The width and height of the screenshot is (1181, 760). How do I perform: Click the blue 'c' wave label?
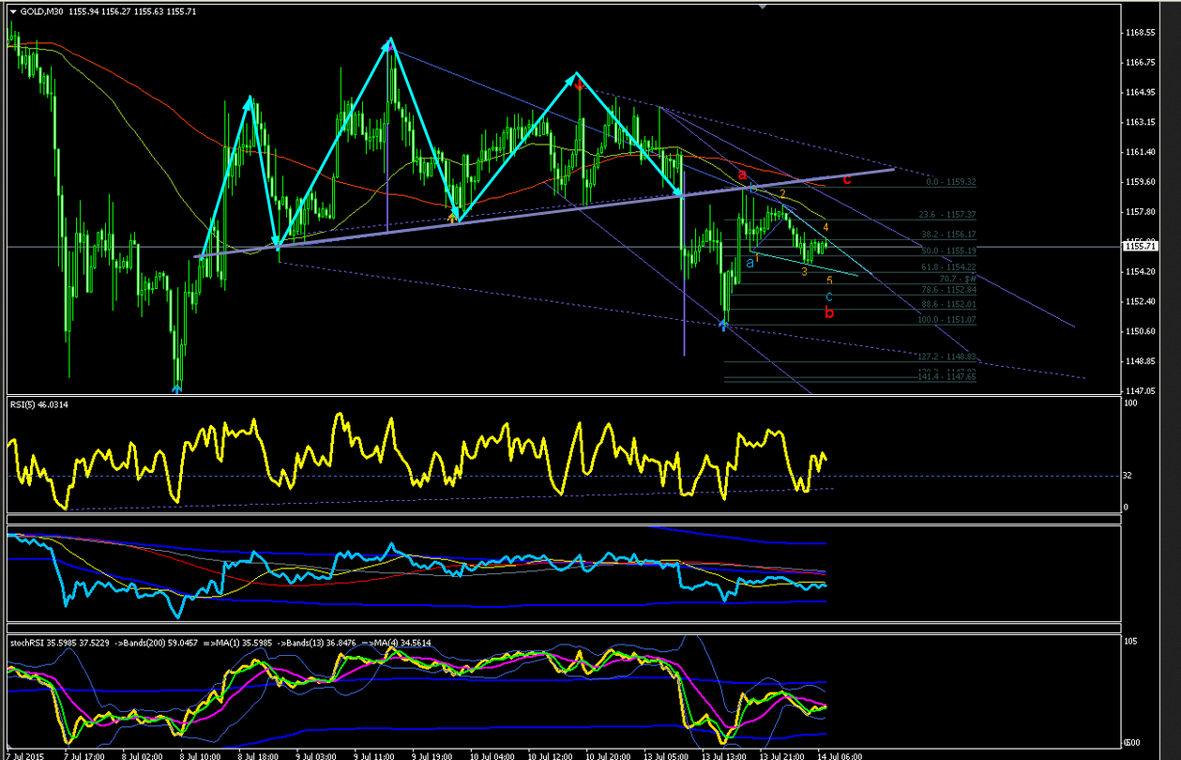tap(829, 296)
